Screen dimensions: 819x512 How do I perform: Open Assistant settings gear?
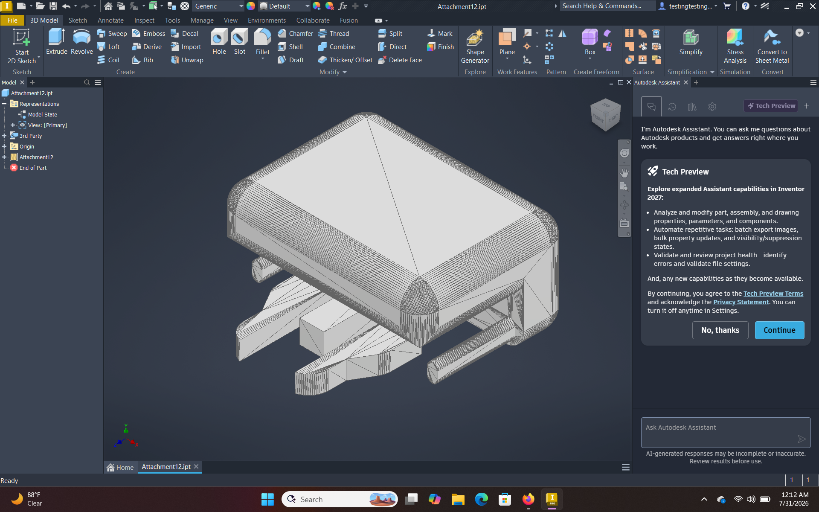[x=712, y=107]
